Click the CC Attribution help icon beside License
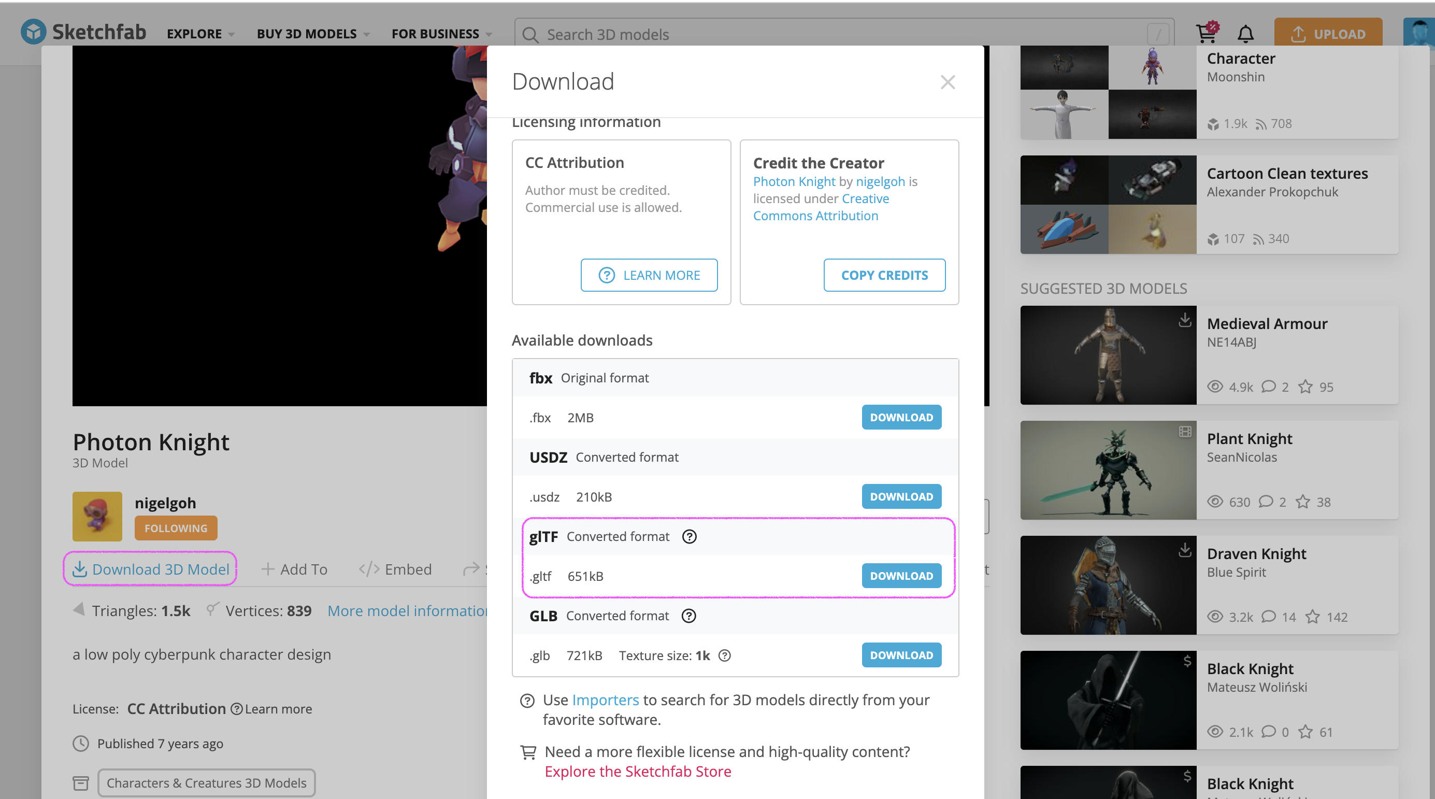 point(236,709)
